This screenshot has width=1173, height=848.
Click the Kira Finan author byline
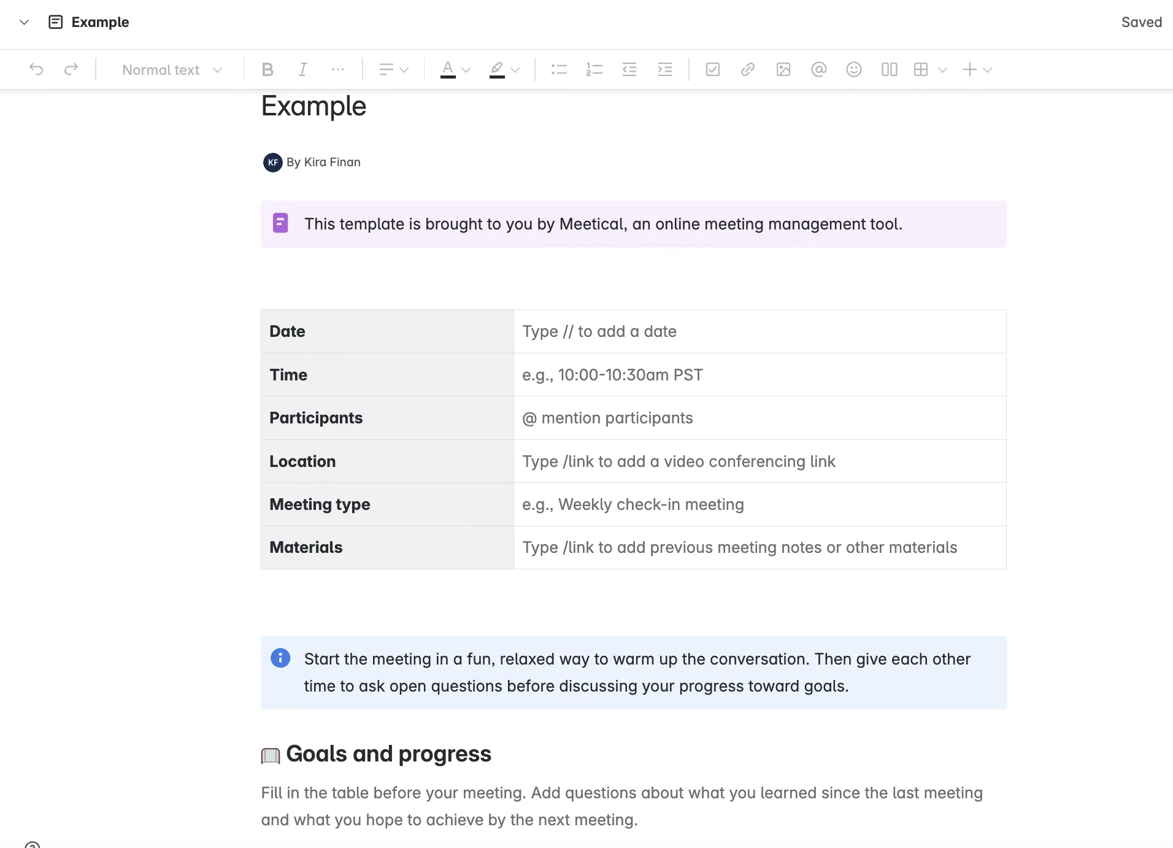(323, 162)
